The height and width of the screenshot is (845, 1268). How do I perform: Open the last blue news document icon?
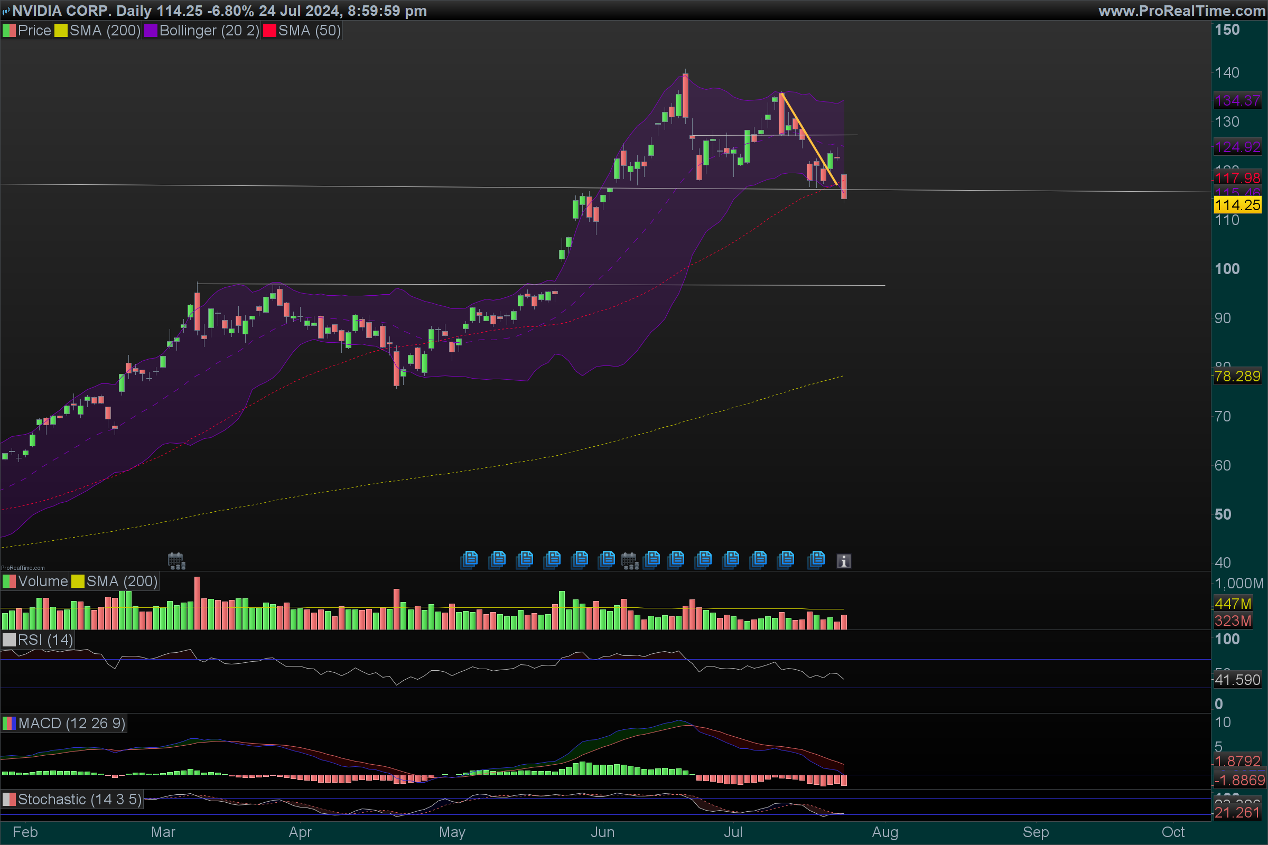click(817, 559)
